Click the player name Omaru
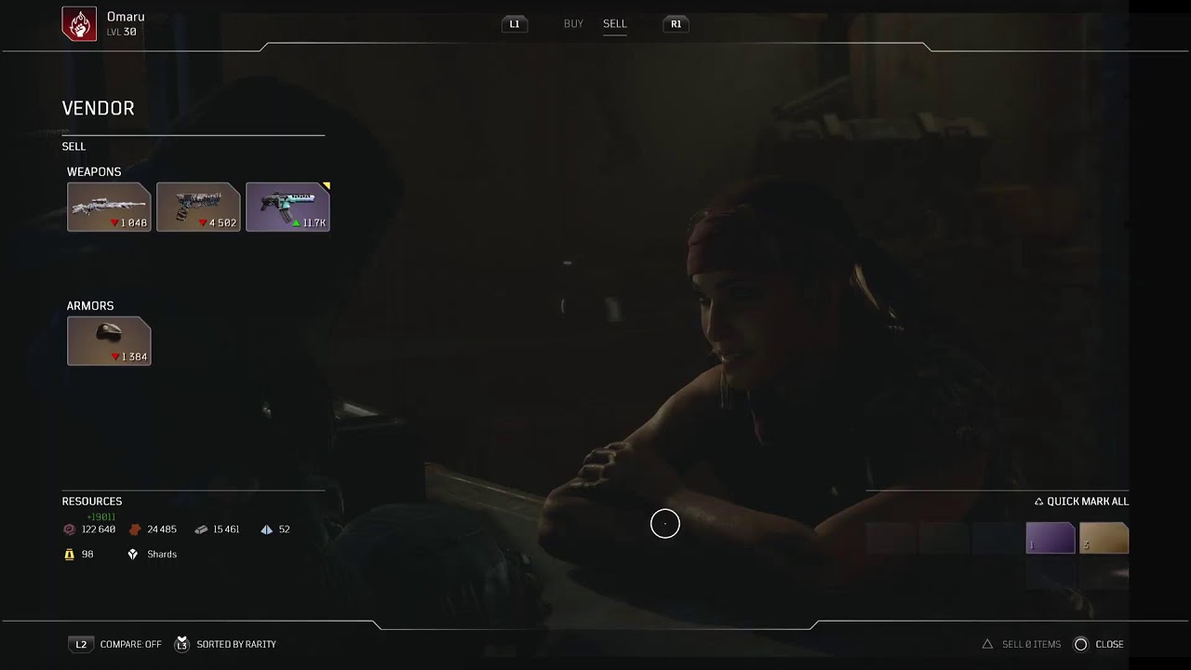The image size is (1191, 670). (126, 17)
